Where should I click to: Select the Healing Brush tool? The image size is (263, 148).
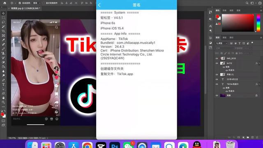point(3,44)
